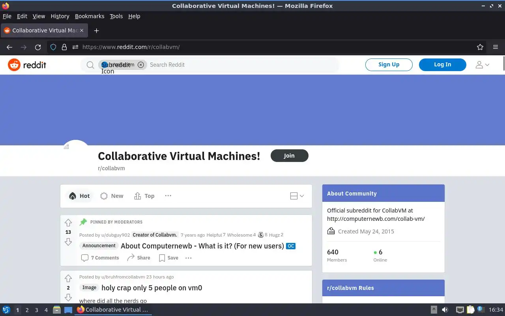Click the site permissions icon in the address bar

(x=75, y=47)
